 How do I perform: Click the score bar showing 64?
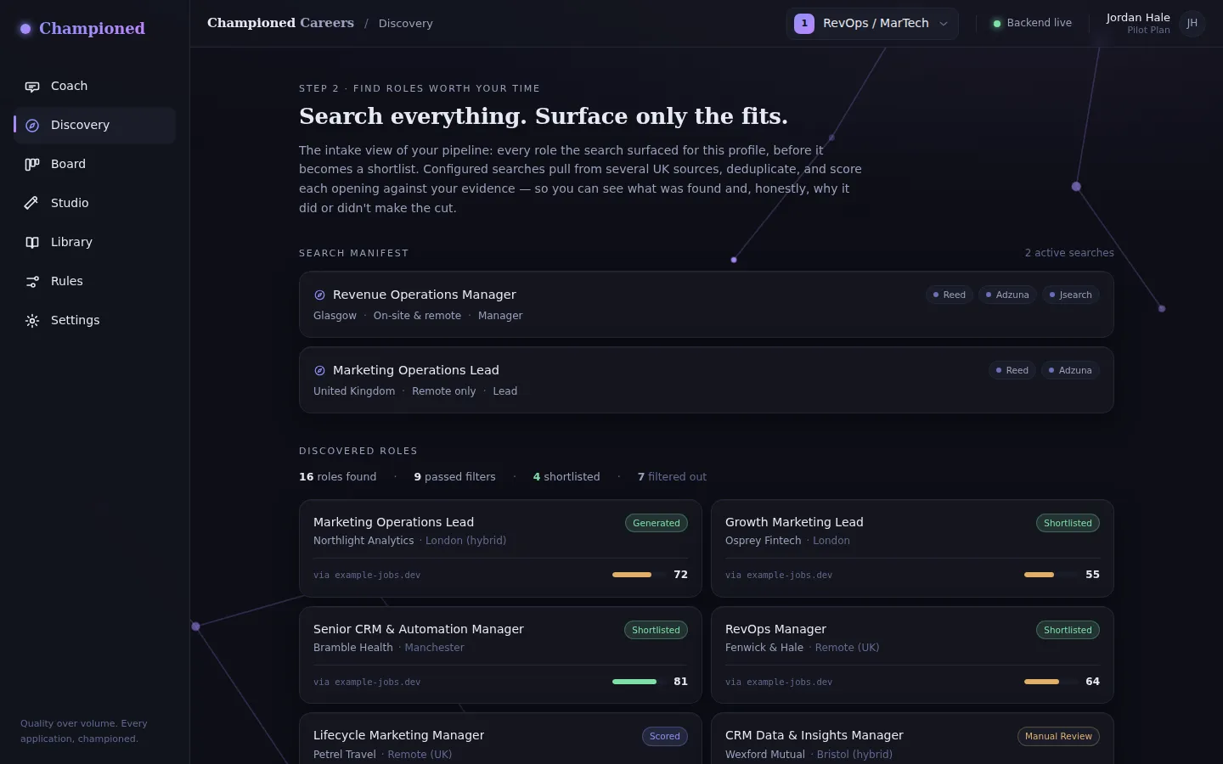1050,682
